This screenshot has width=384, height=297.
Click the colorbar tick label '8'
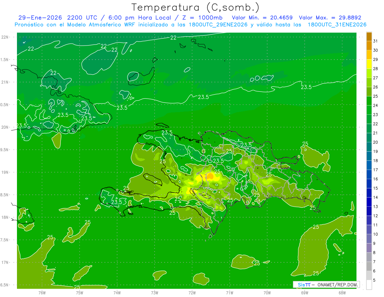coord(374,253)
